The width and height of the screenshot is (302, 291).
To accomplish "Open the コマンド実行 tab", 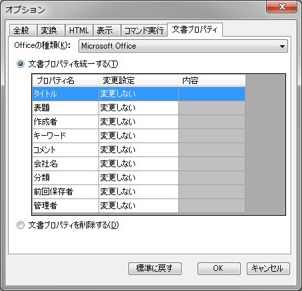I will pyautogui.click(x=144, y=30).
